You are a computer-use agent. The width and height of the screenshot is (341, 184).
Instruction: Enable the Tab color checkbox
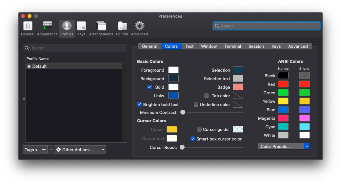pos(207,96)
